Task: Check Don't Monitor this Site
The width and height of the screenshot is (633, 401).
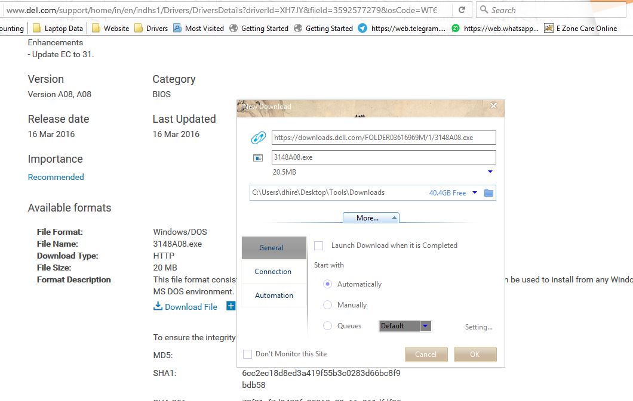Action: (247, 355)
